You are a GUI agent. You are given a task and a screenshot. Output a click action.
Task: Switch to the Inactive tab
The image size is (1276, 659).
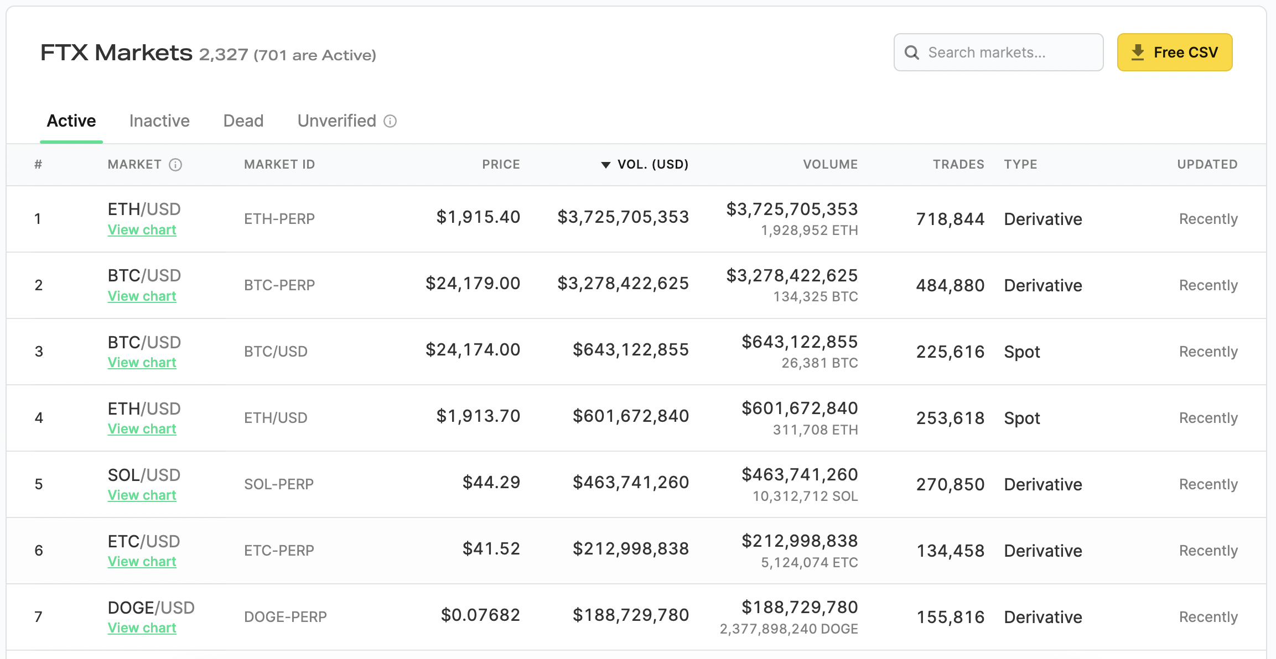159,121
